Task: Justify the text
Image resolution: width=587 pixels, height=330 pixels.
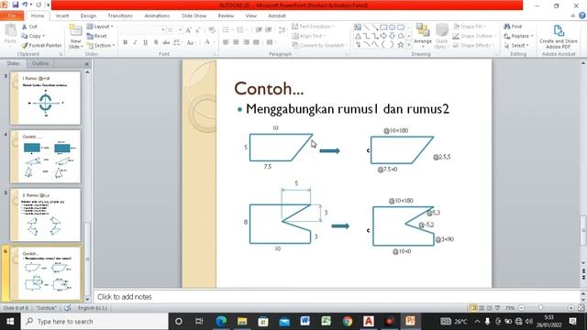Action: coord(256,42)
